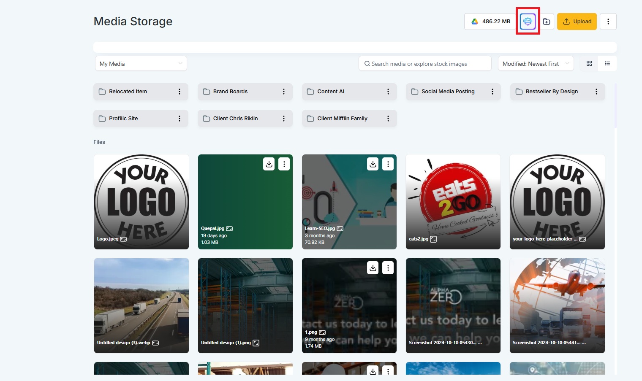
Task: Open Social Media Posting folder options
Action: point(492,92)
